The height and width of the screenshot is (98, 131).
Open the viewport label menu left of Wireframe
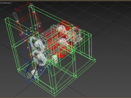coord(1,3)
